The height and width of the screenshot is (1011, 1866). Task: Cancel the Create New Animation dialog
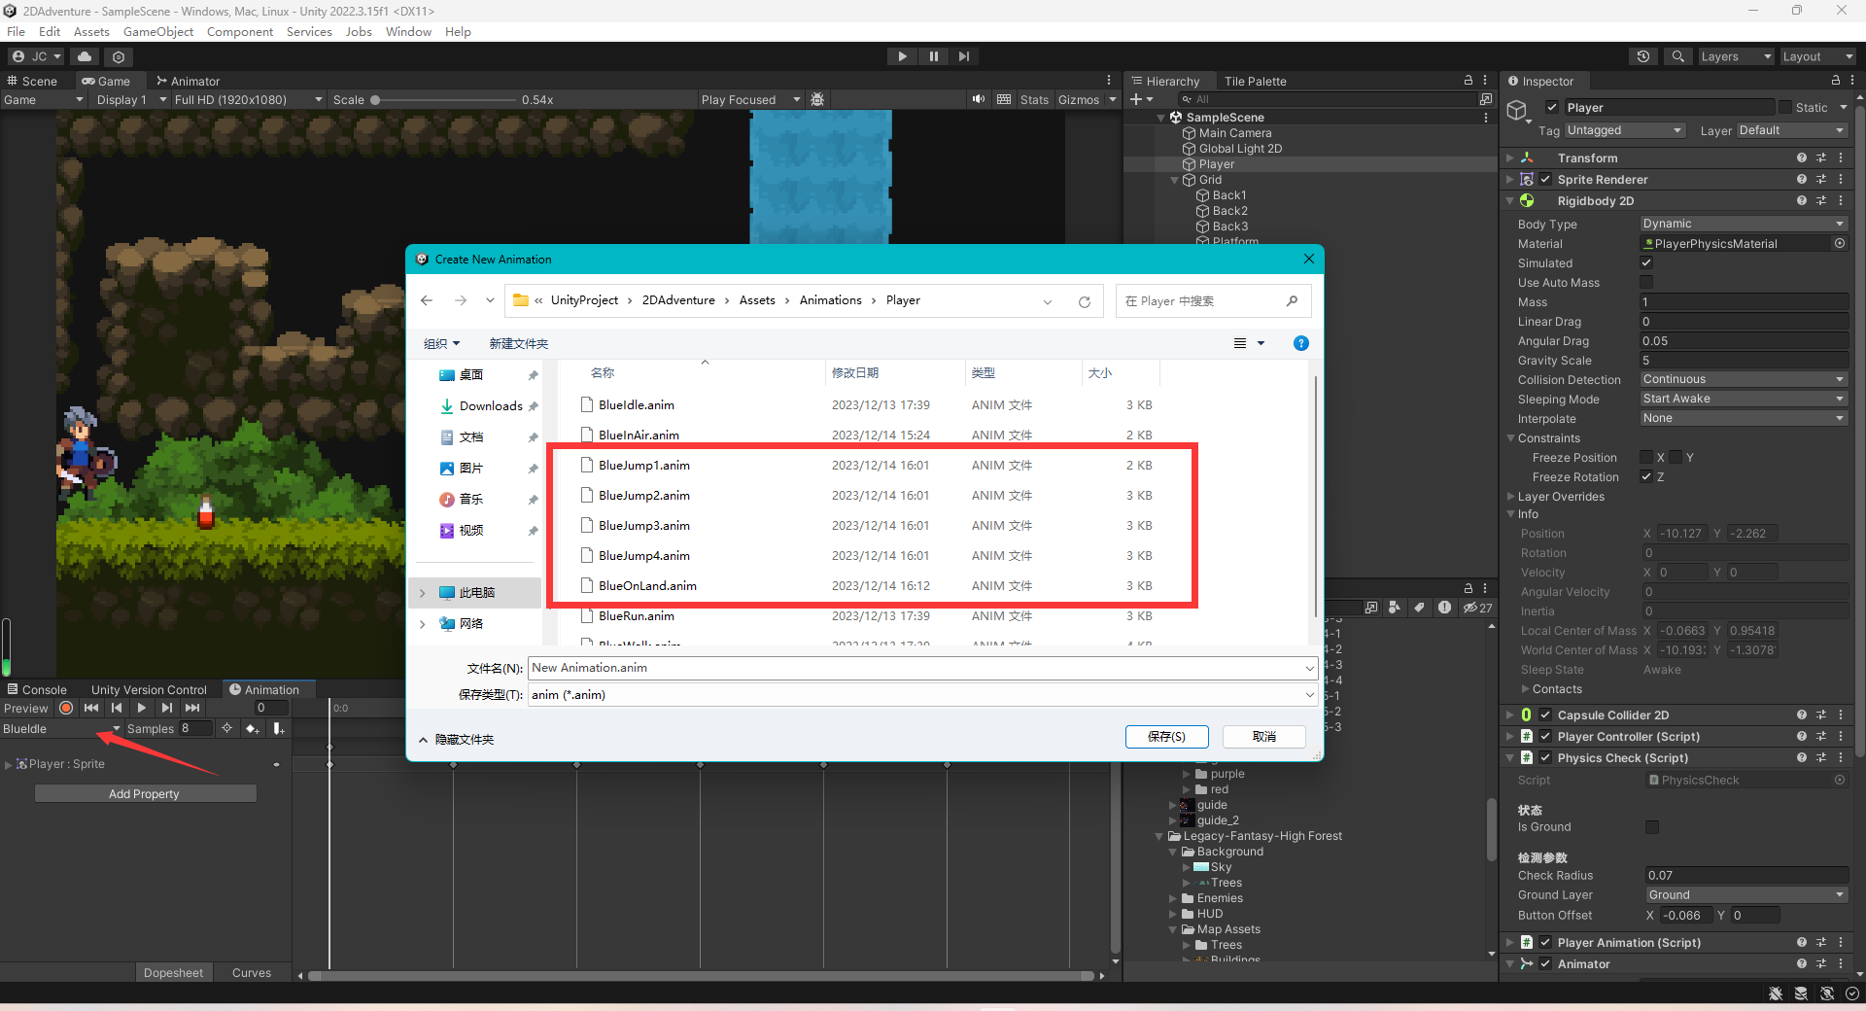(1264, 737)
